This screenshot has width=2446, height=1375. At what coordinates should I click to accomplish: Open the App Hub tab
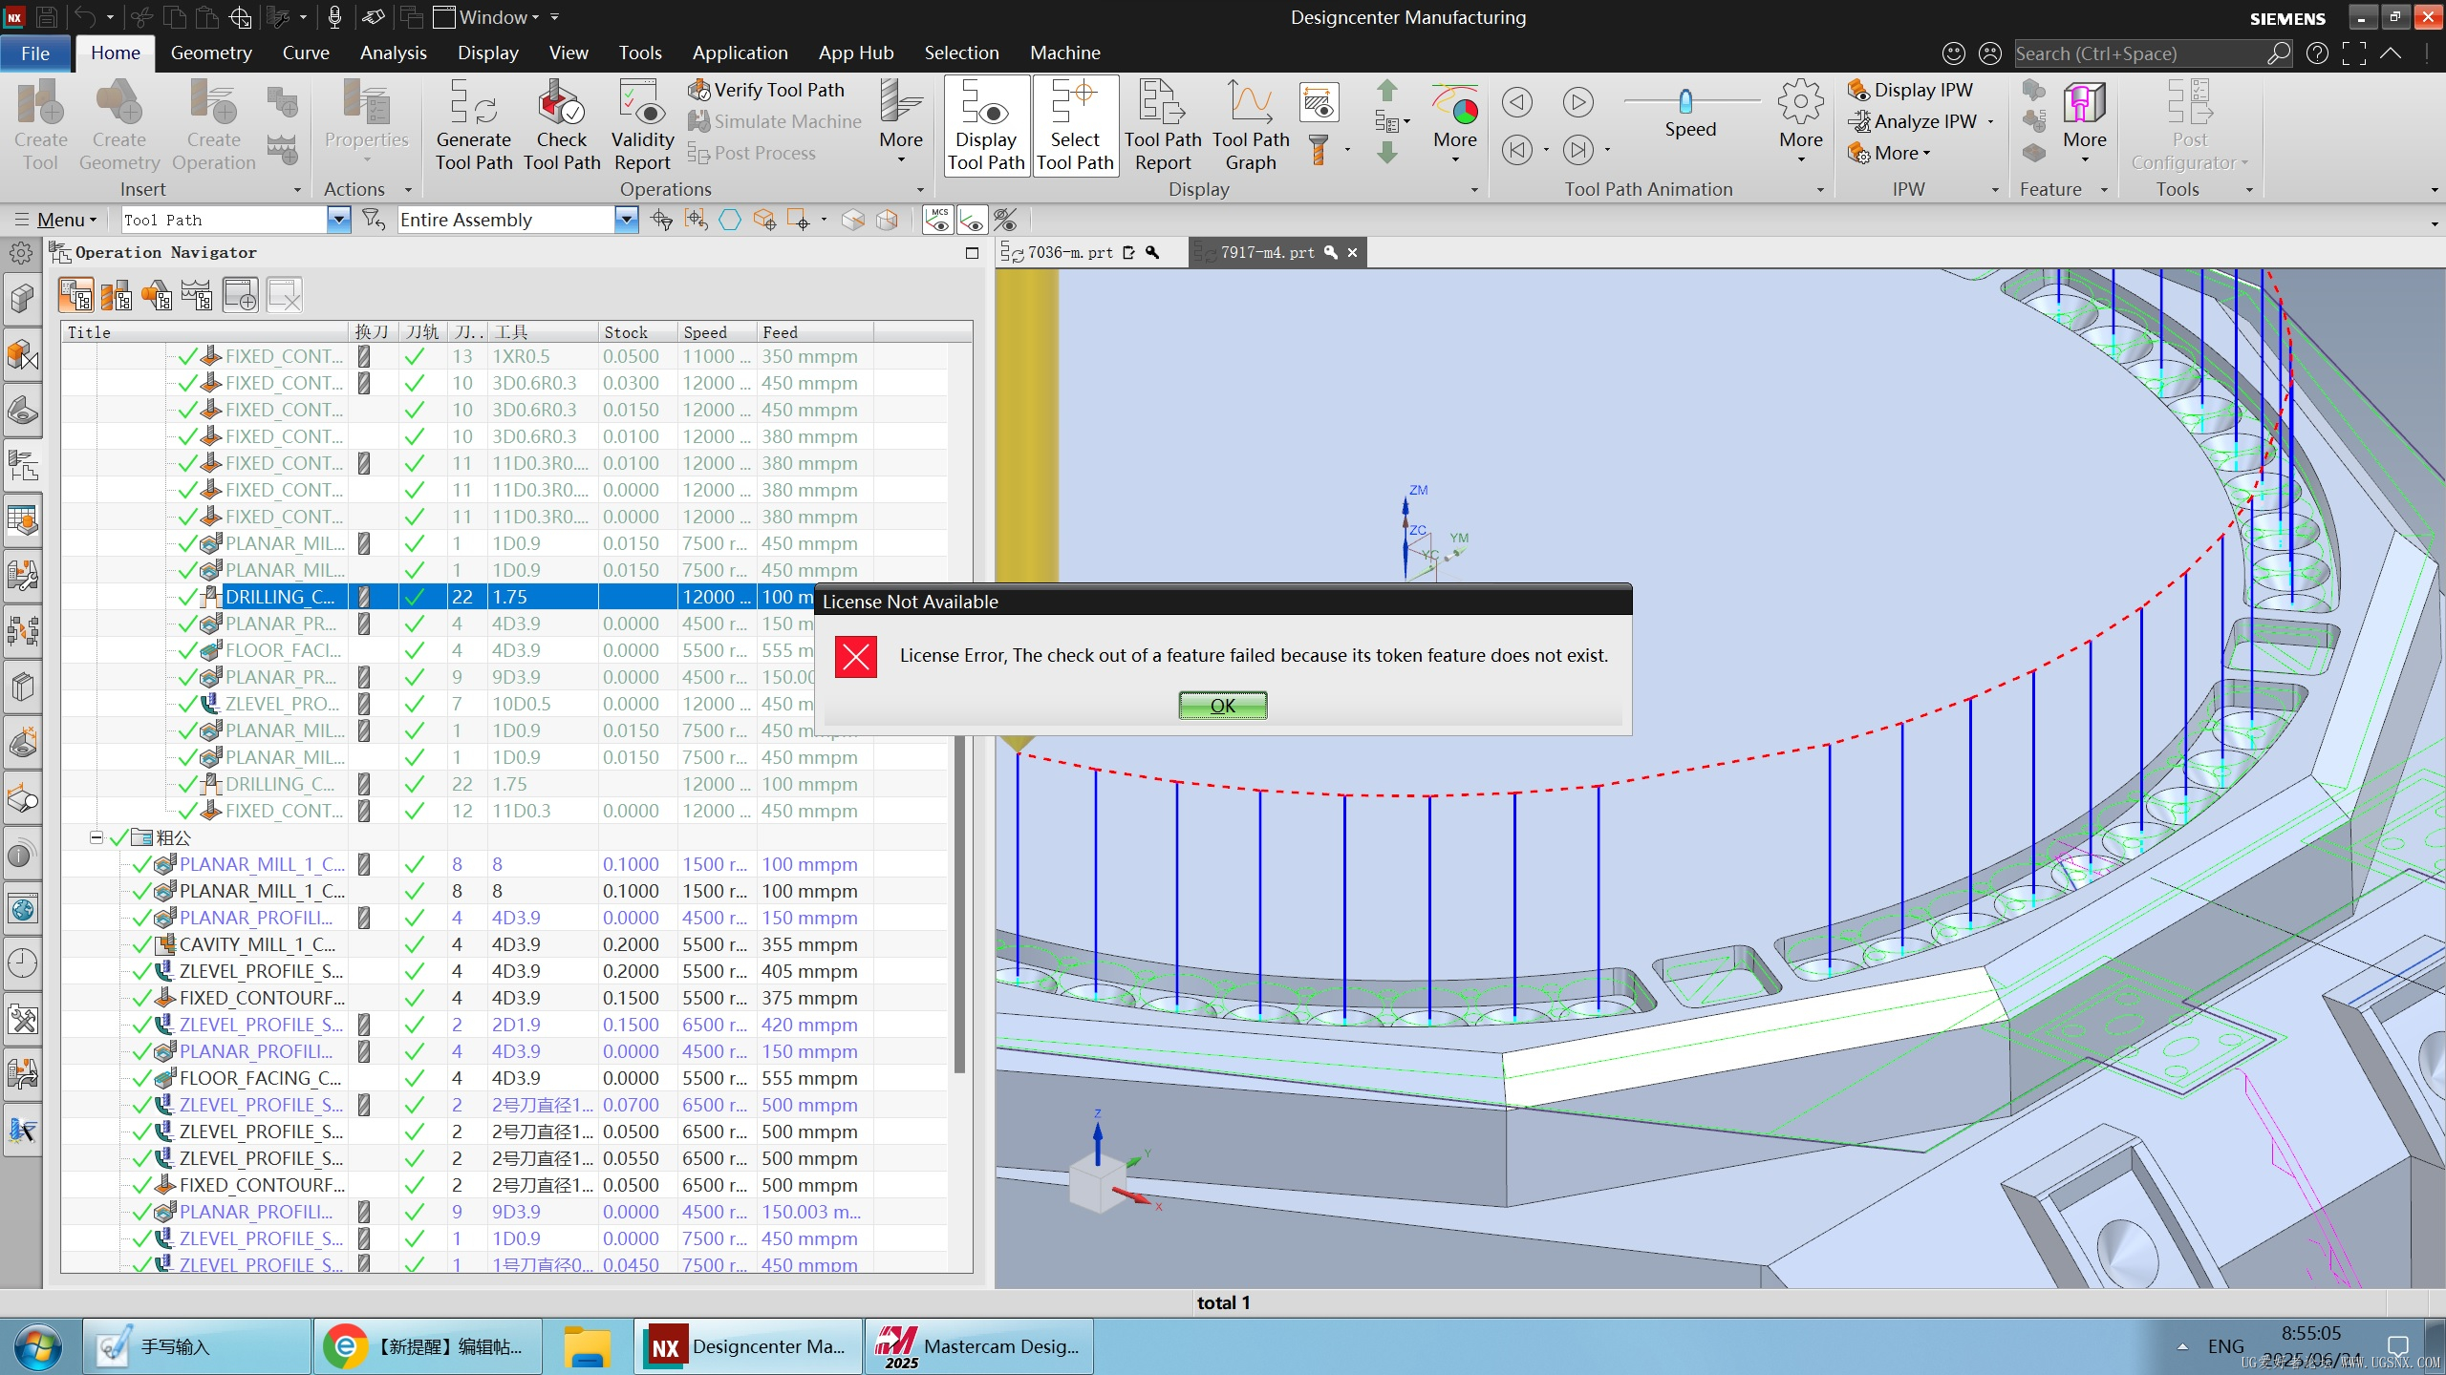[855, 53]
